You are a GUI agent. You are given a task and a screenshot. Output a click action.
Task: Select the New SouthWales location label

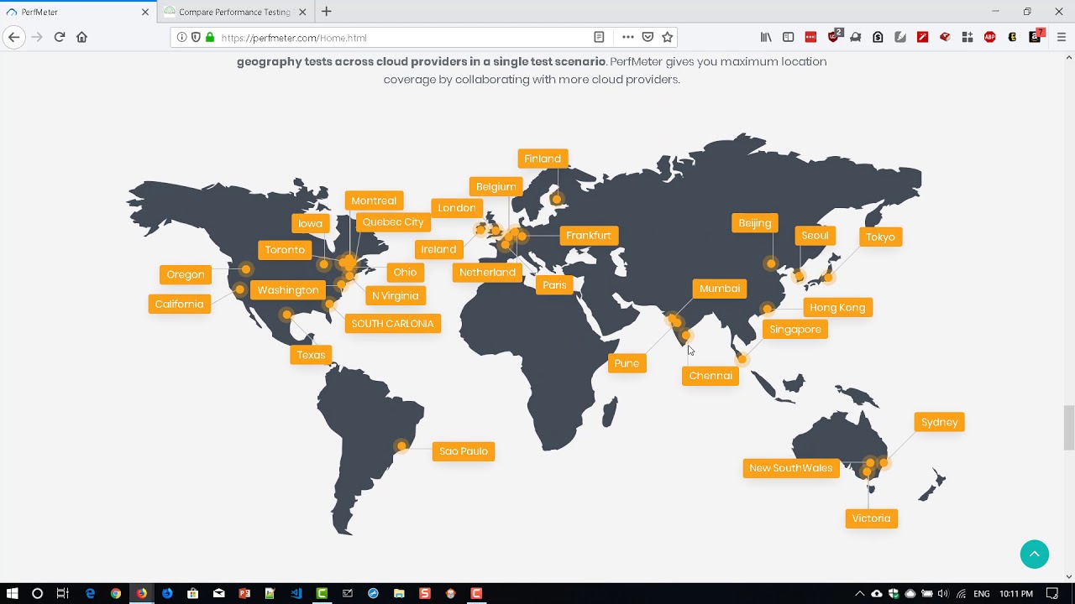pos(791,468)
